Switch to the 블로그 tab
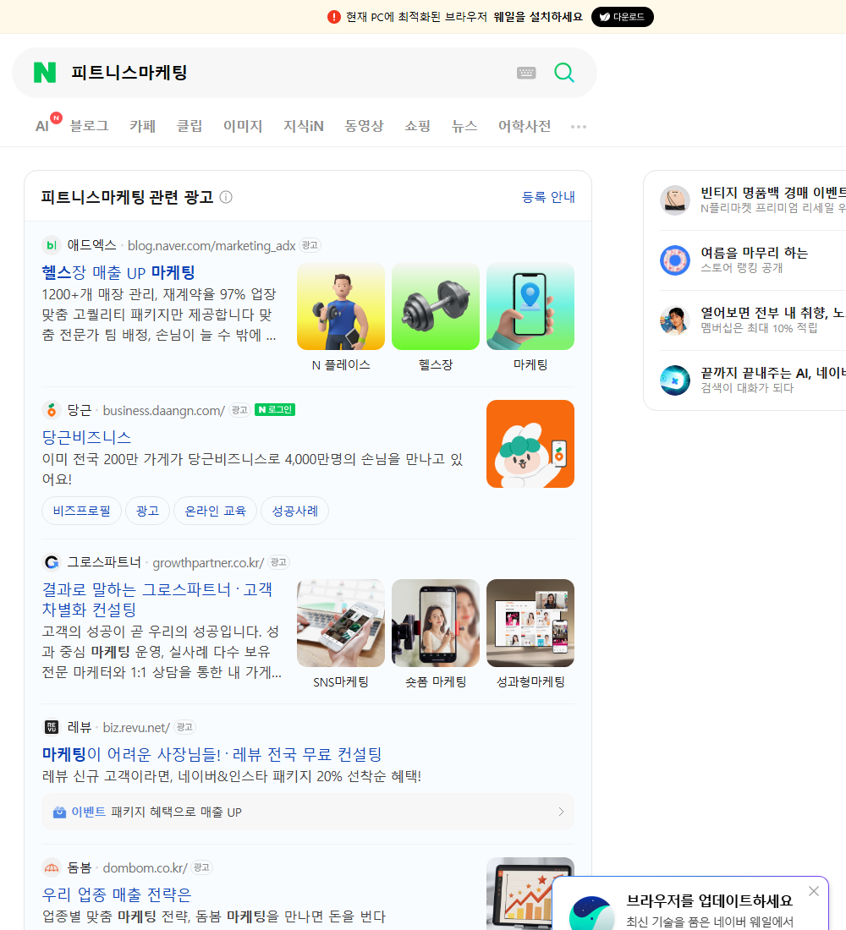The width and height of the screenshot is (846, 930). click(x=89, y=126)
